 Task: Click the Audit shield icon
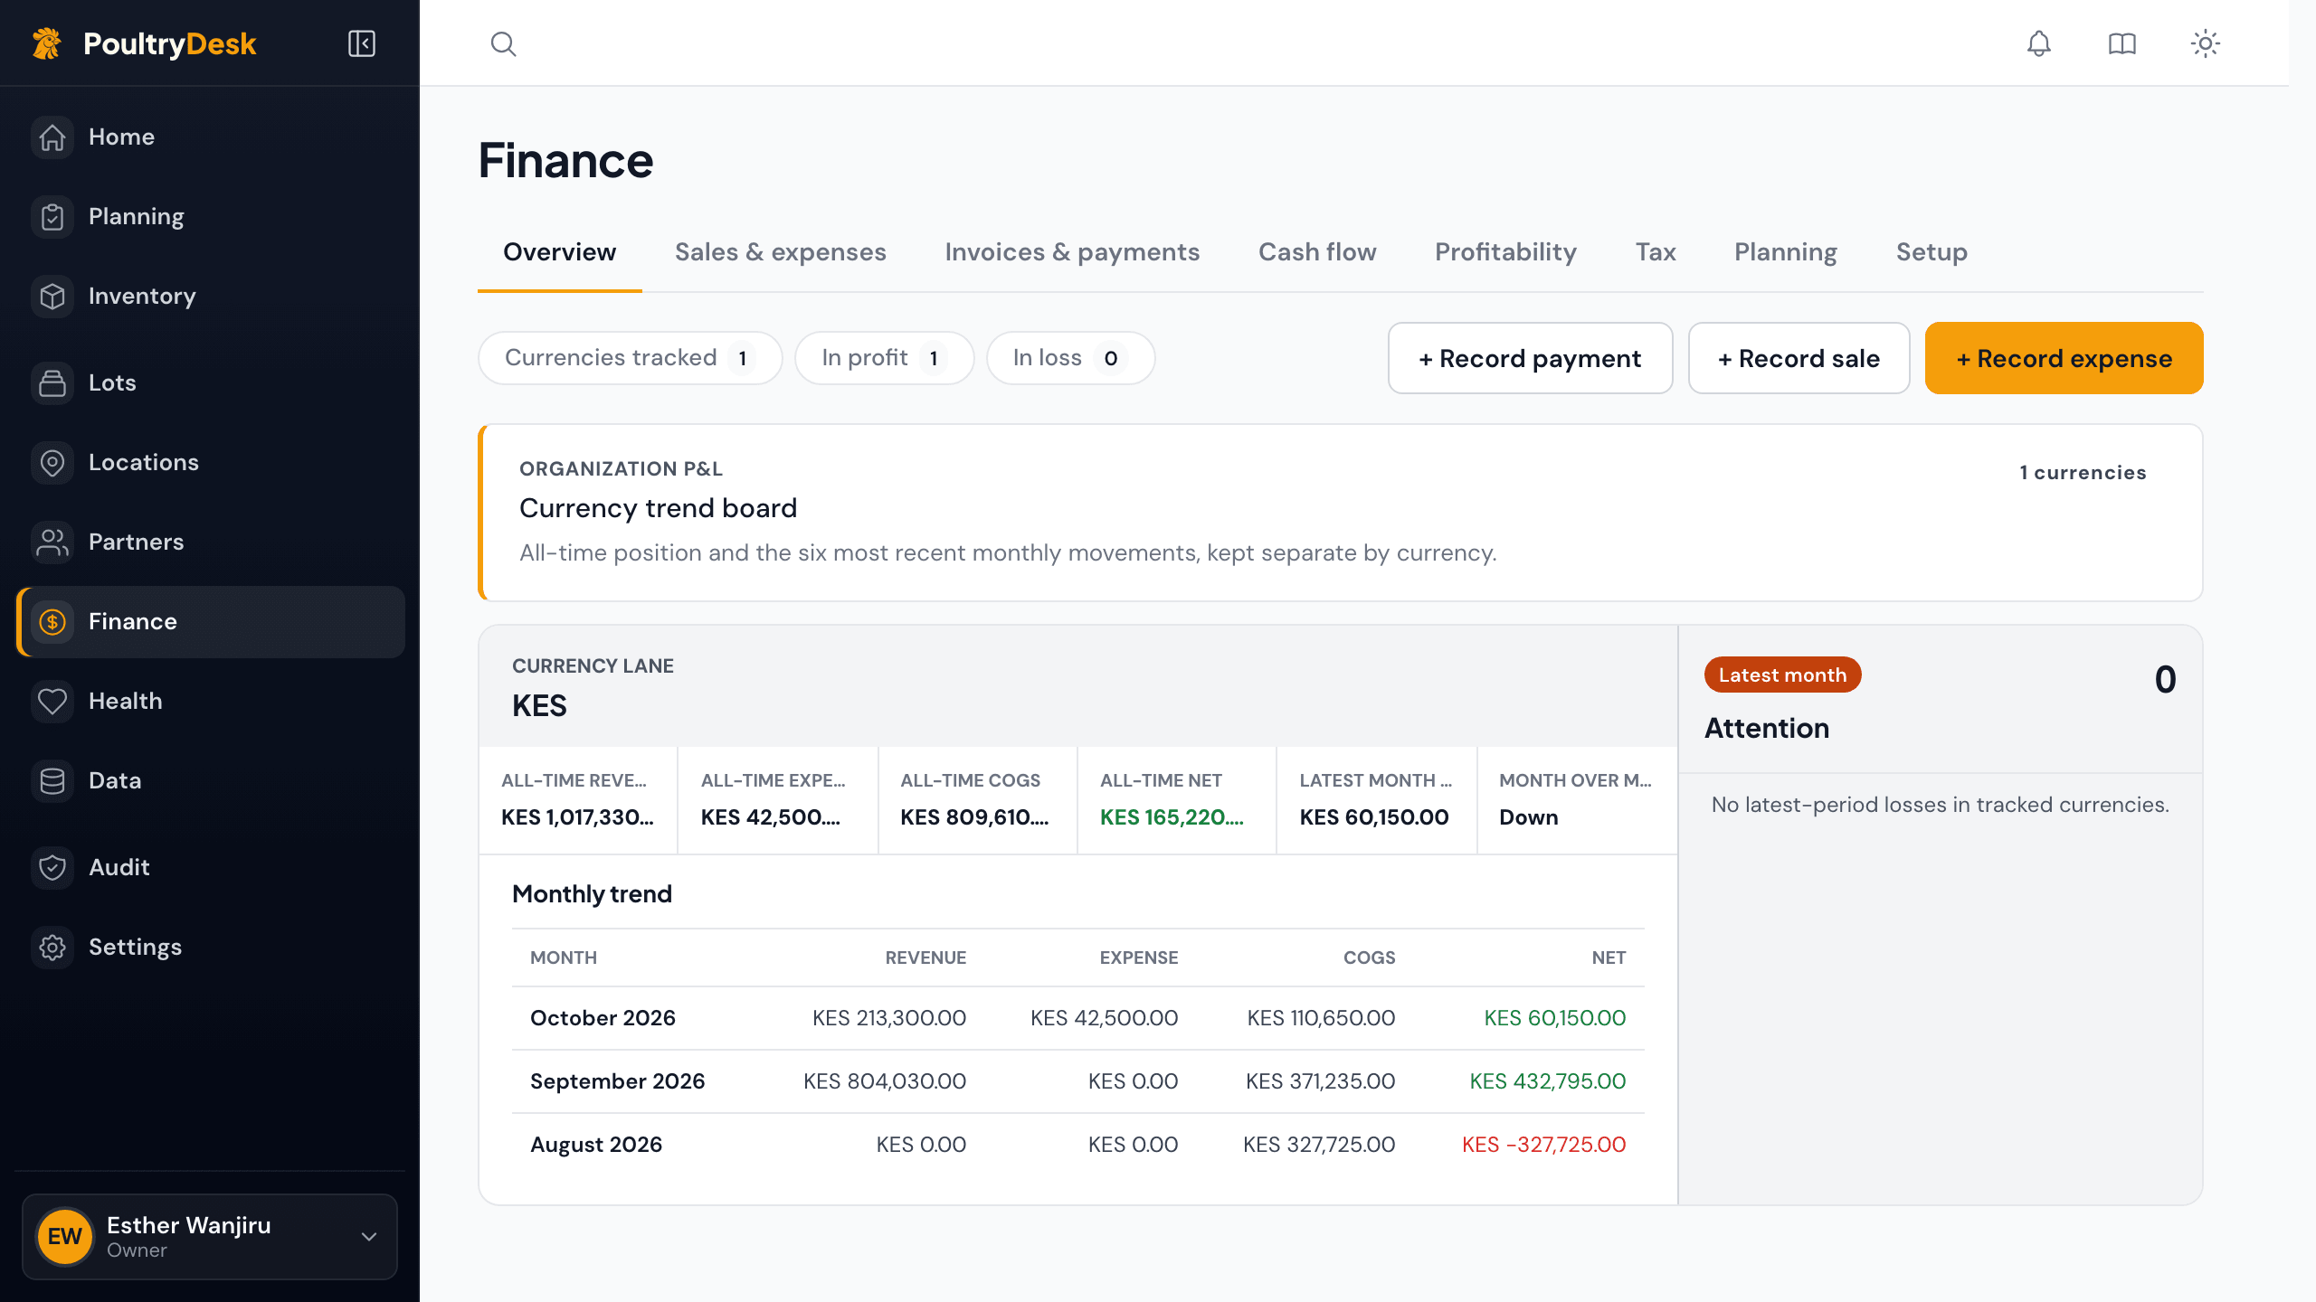52,868
